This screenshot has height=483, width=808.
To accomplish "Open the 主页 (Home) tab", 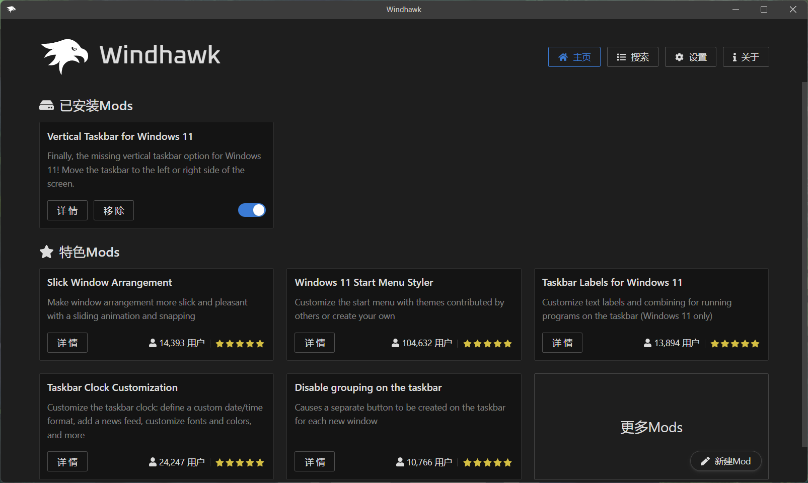I will 574,57.
